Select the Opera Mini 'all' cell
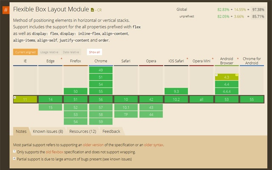The width and height of the screenshot is (272, 170). (201, 99)
